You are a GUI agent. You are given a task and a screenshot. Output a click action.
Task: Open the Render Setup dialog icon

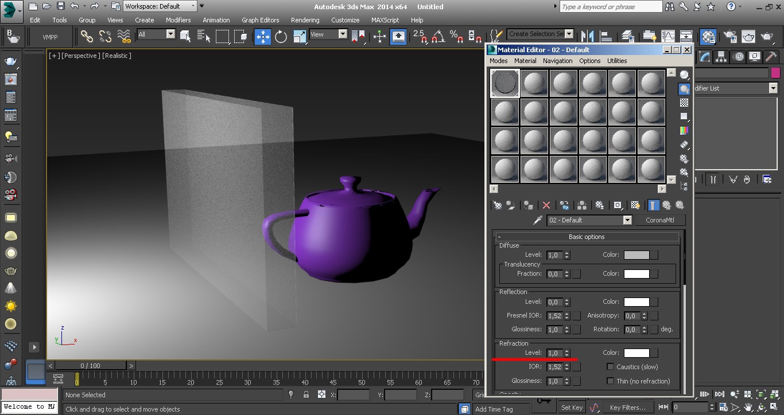(x=731, y=37)
